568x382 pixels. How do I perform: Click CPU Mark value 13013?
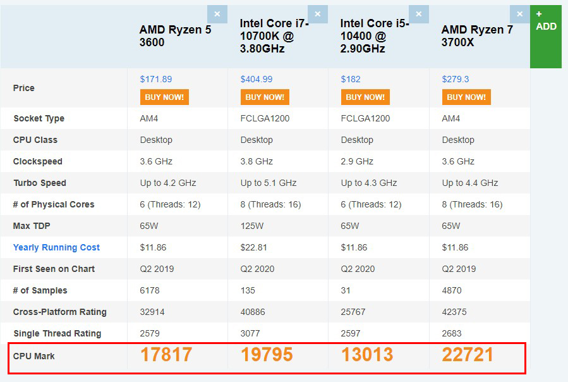point(367,355)
